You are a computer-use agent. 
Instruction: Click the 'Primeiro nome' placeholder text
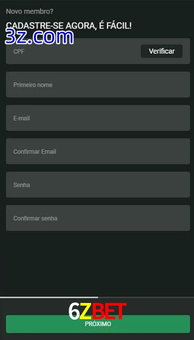(x=33, y=85)
